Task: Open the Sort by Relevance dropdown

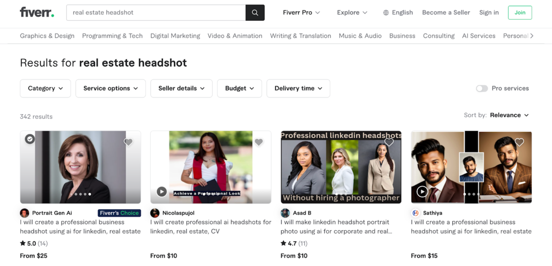Action: 509,115
